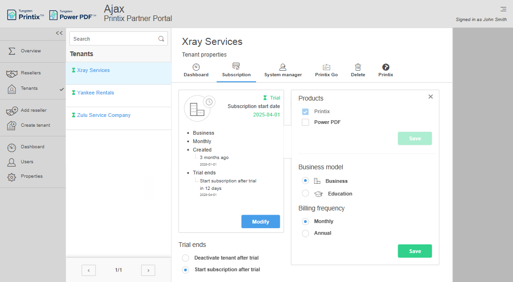Select Annual billing frequency
513x282 pixels.
point(305,233)
